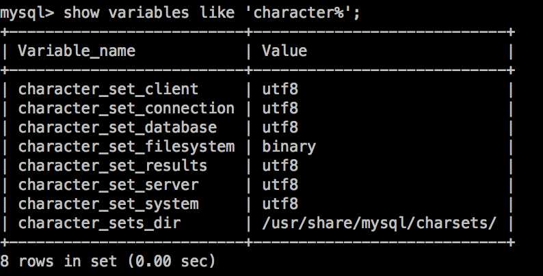The height and width of the screenshot is (276, 543).
Task: Click the /usr/share/mysql/charsets/ path
Action: [379, 223]
